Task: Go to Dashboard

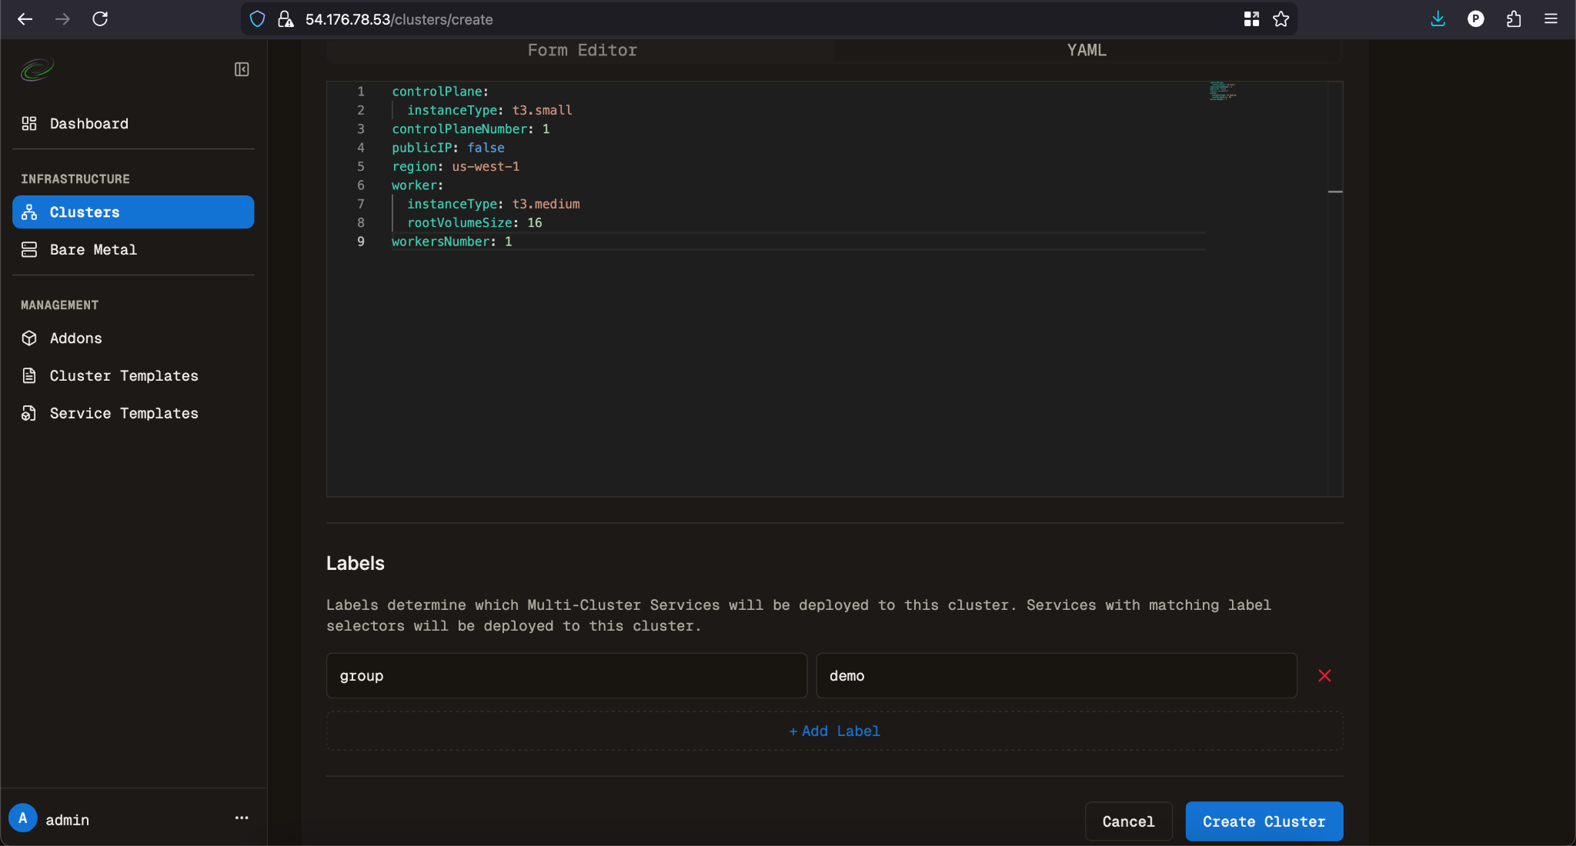Action: click(88, 123)
